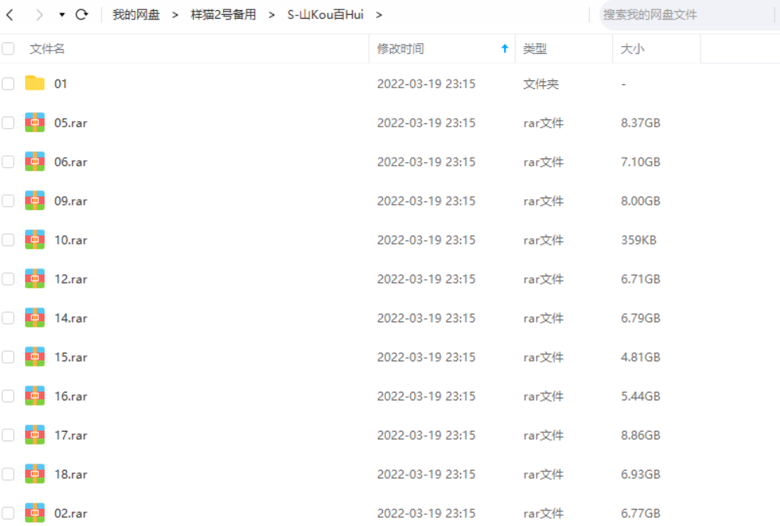The height and width of the screenshot is (526, 780).
Task: Open the 01 folder icon
Action: [34, 84]
